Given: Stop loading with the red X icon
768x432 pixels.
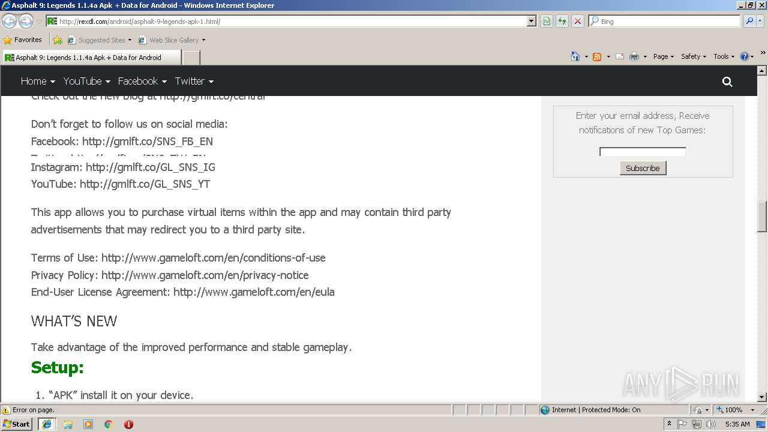Looking at the screenshot, I should tap(577, 21).
